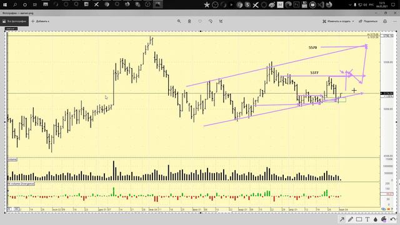Open Cortana from the taskbar
The image size is (400, 225).
pos(25,4)
